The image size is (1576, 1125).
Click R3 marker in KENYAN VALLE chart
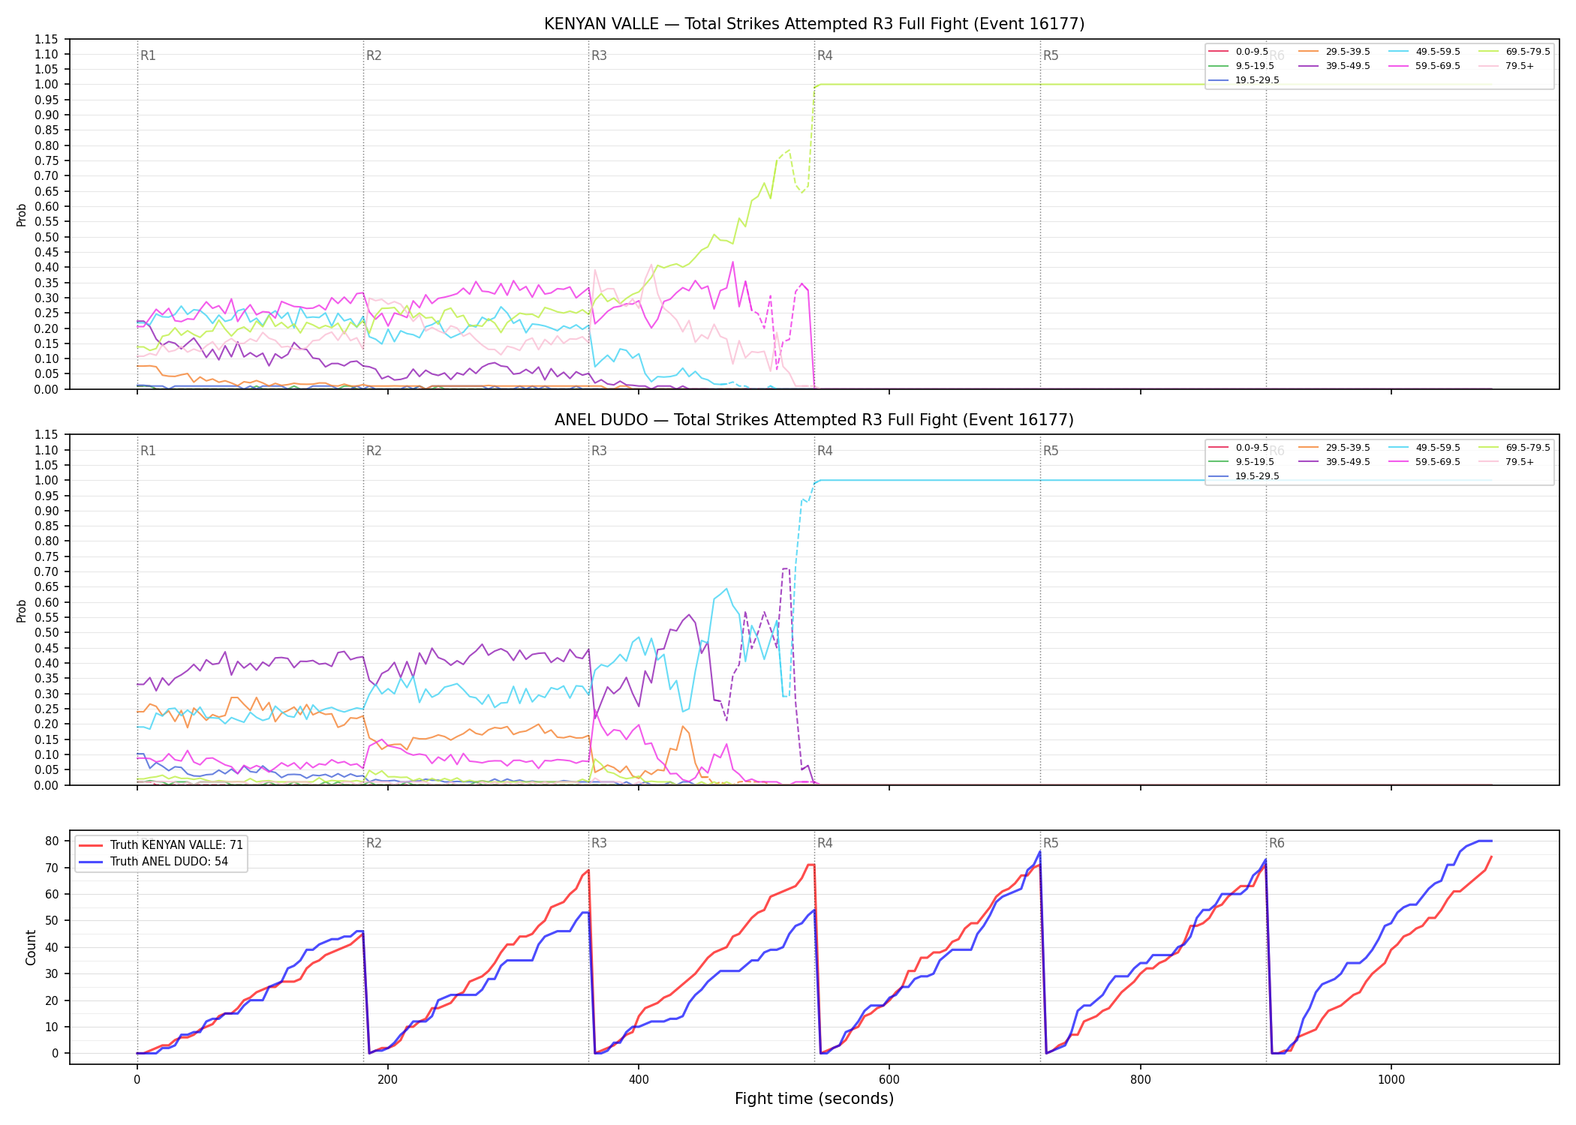pos(599,55)
